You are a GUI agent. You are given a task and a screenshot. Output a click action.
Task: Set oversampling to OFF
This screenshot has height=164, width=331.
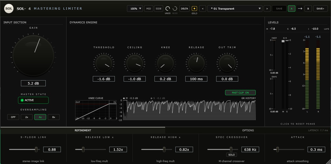coord(13,117)
